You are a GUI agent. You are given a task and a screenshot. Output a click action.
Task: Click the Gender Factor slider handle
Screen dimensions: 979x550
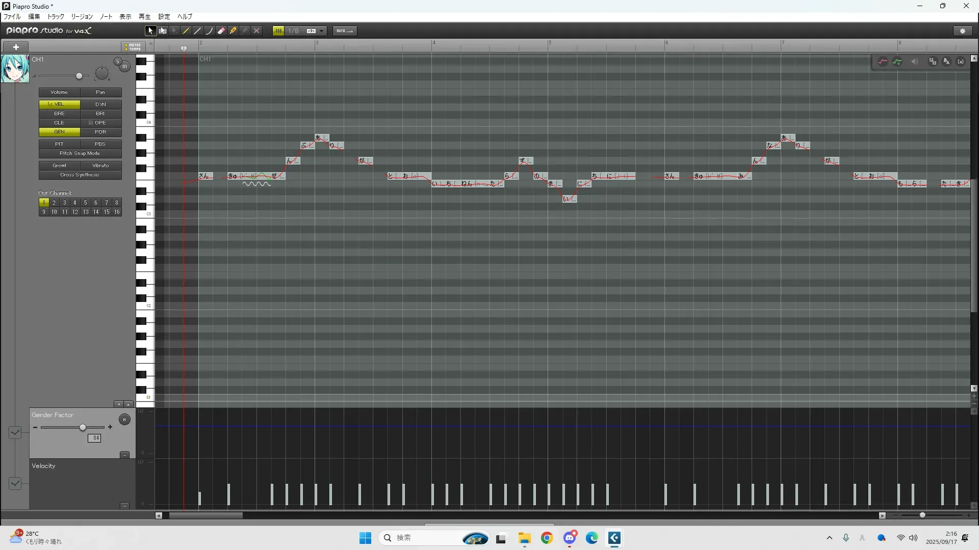click(83, 427)
